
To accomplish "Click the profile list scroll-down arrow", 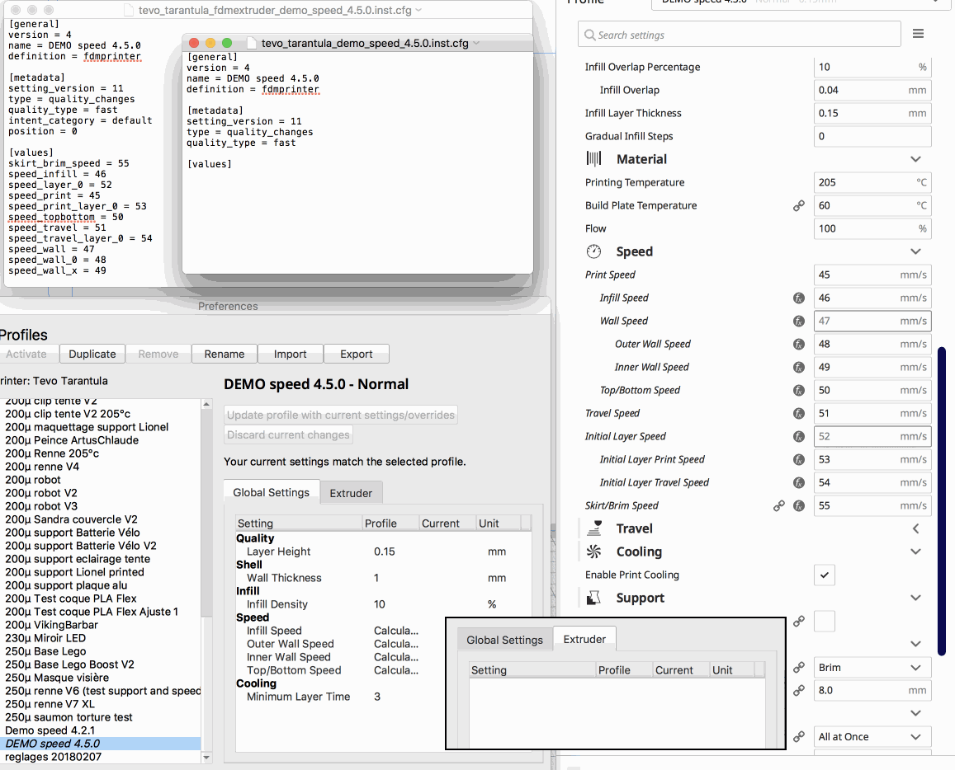I will tap(206, 758).
